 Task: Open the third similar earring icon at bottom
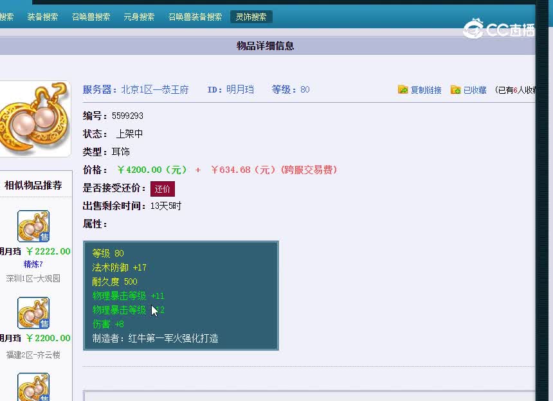tap(33, 387)
